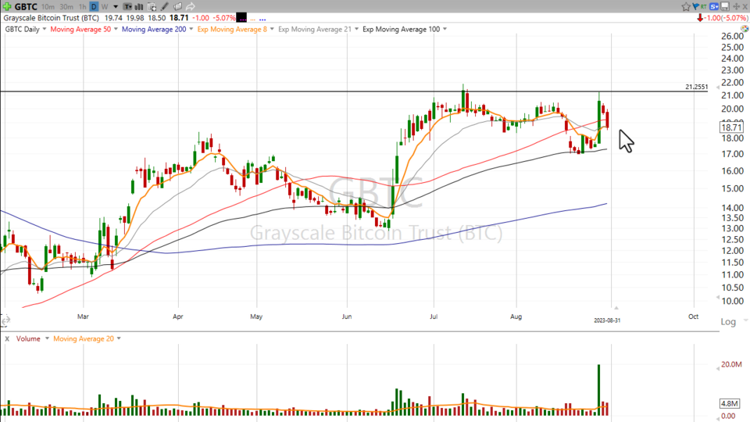
Task: Click the blue dots in quote line
Action: (262, 20)
